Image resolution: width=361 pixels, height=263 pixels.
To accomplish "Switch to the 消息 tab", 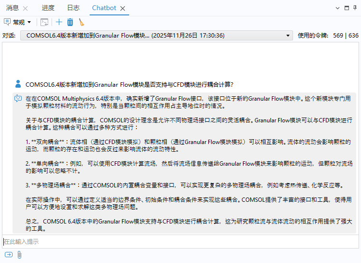I will point(12,8).
